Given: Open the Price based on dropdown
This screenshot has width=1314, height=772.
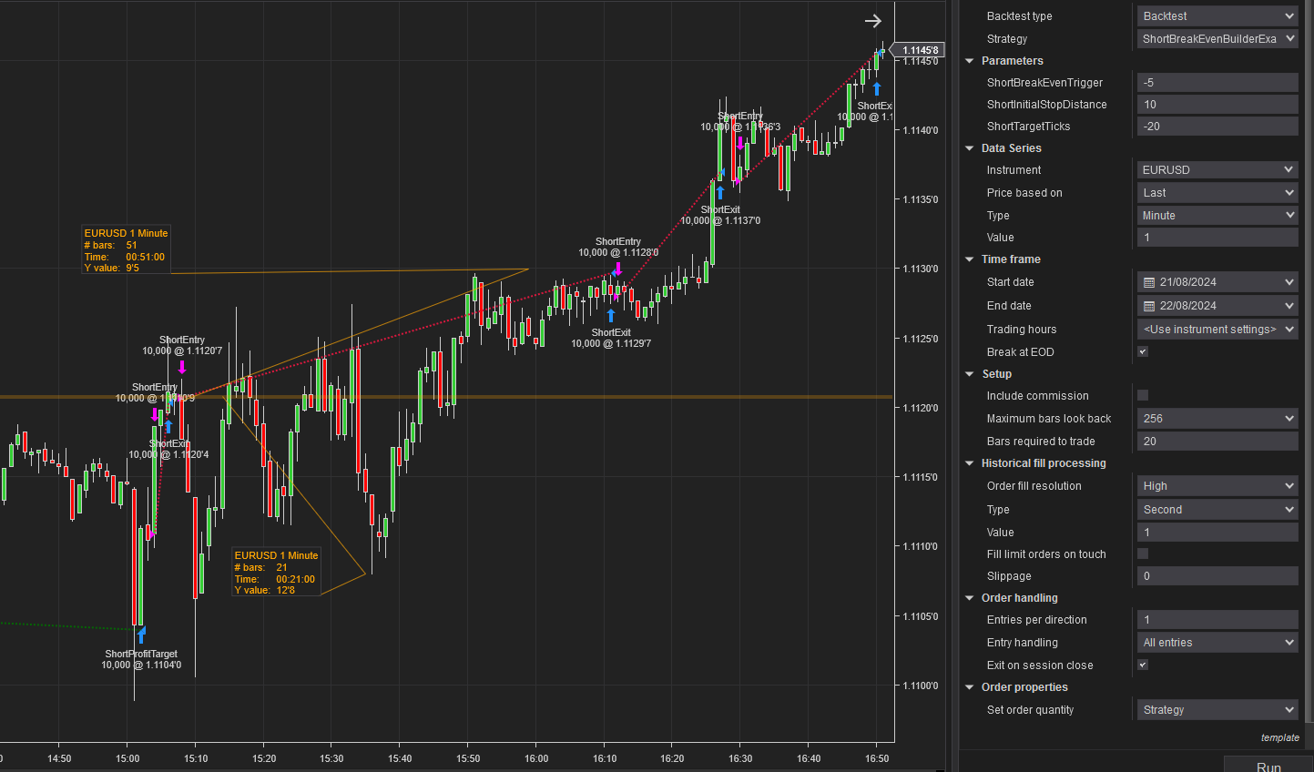Looking at the screenshot, I should [1217, 193].
